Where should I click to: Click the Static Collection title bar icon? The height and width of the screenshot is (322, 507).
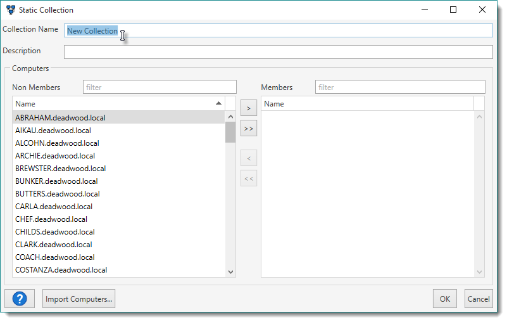click(11, 10)
